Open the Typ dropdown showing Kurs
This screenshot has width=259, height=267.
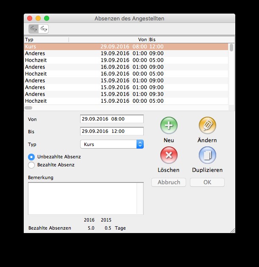[x=112, y=144]
